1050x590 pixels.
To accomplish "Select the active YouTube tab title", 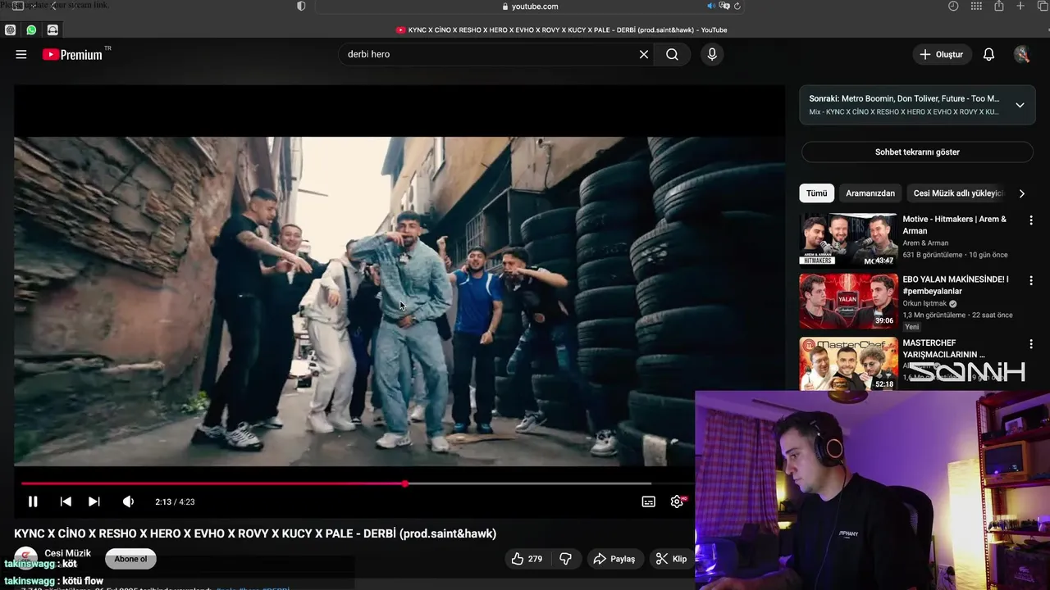I will 562,29.
